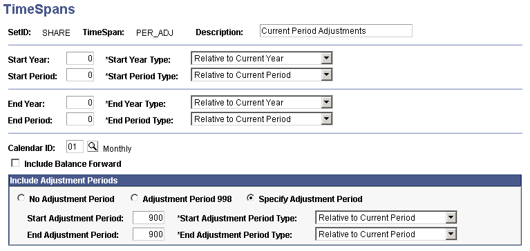The width and height of the screenshot is (530, 251).
Task: Click the Start Adjustment Period field
Action: tap(149, 218)
